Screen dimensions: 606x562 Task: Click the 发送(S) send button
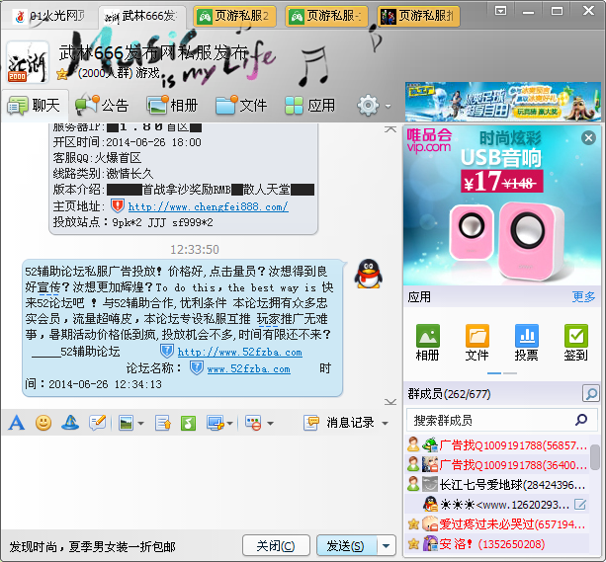346,546
